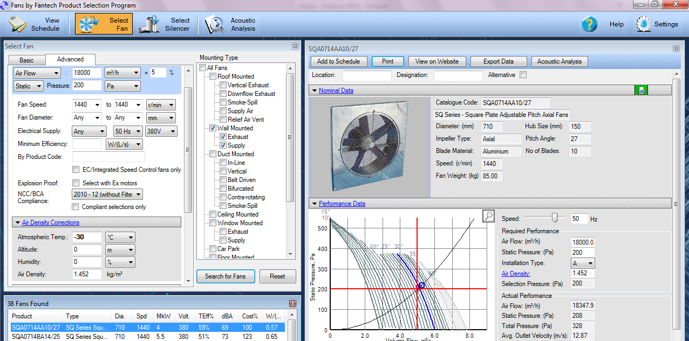The image size is (689, 341).
Task: Open the Electrical Supply voltage 380V dropdown
Action: (x=160, y=131)
